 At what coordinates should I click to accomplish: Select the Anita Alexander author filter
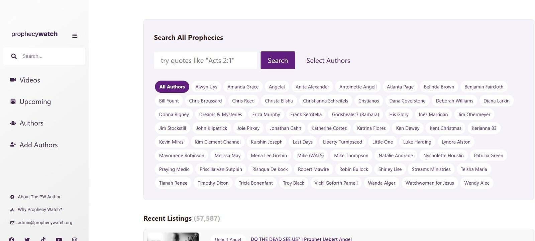pos(312,87)
